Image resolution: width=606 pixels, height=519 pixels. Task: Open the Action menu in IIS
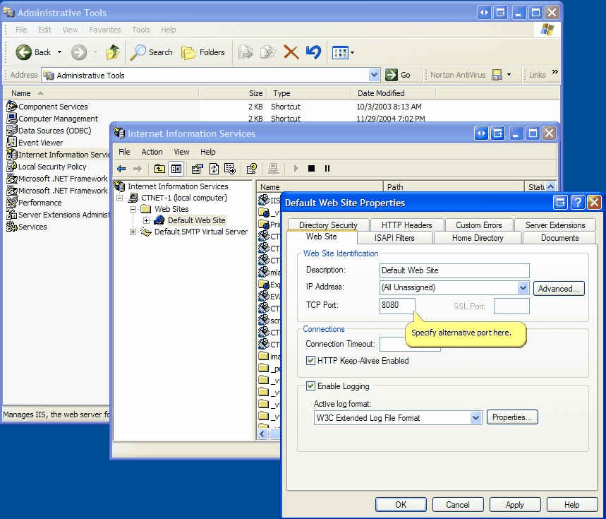[x=152, y=152]
